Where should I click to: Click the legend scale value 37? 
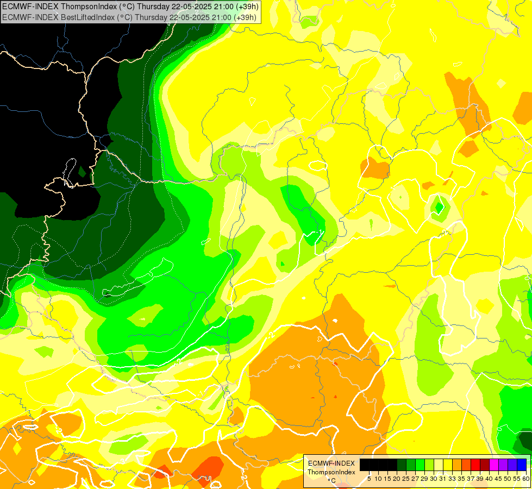471,479
